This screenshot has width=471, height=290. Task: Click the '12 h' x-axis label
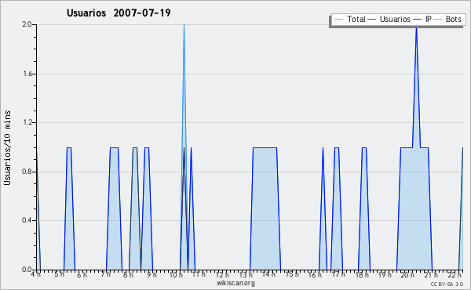pyautogui.click(x=222, y=274)
